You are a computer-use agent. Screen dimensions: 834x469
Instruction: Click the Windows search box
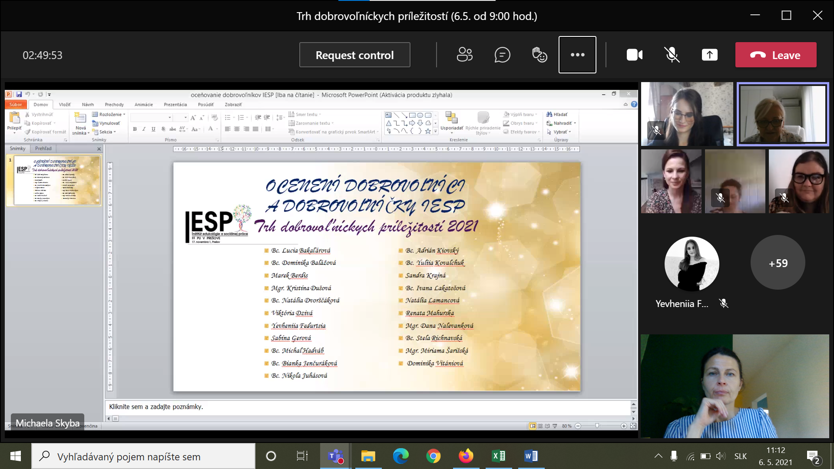click(x=143, y=456)
